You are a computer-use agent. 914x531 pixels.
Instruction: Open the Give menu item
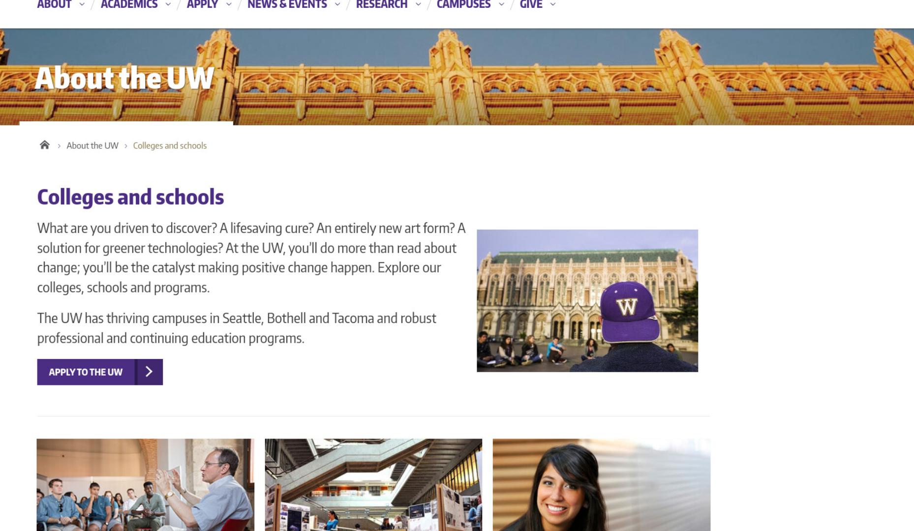pos(531,4)
